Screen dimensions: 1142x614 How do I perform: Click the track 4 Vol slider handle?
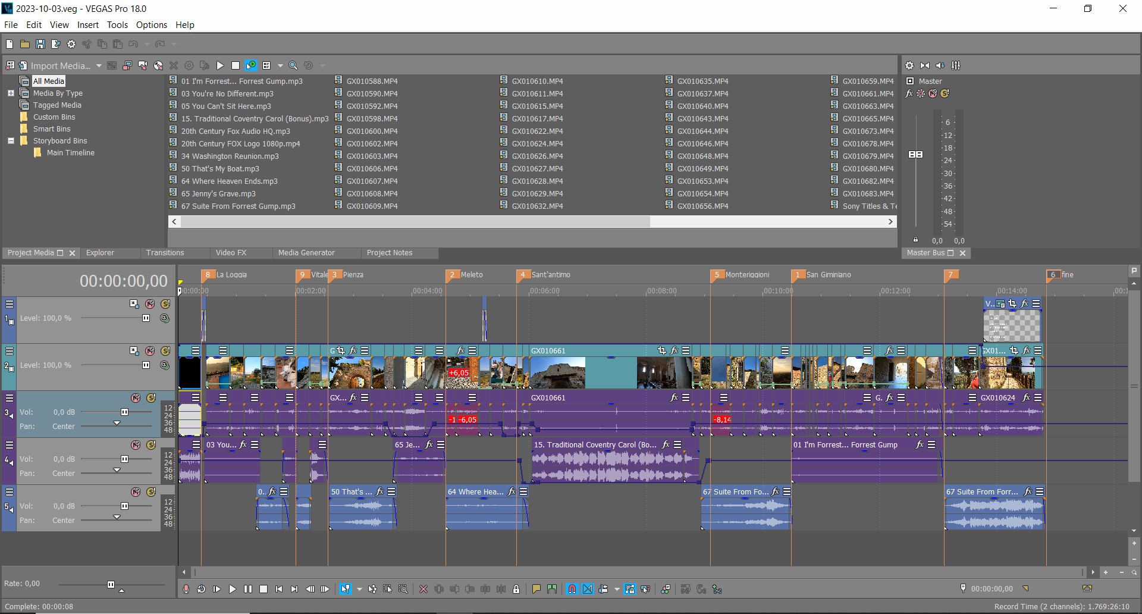click(x=124, y=459)
